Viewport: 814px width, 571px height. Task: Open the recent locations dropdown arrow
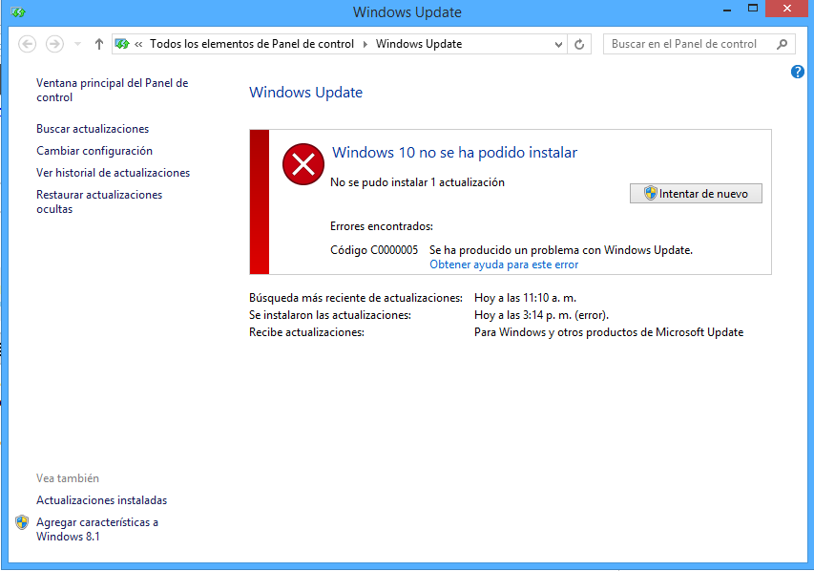coord(78,44)
